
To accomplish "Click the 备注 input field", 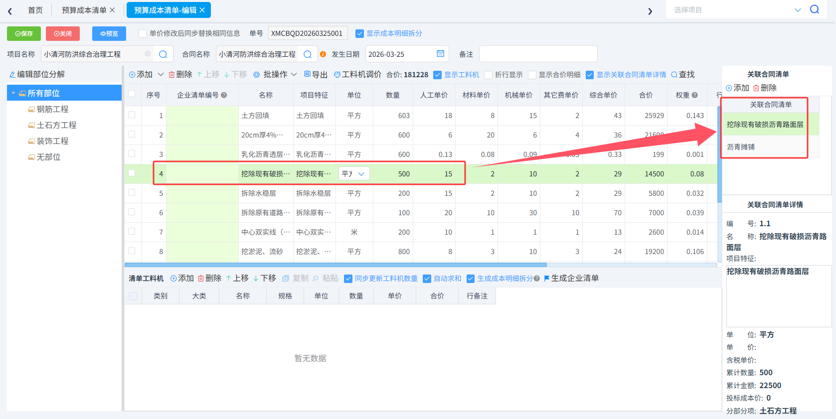I will [538, 54].
